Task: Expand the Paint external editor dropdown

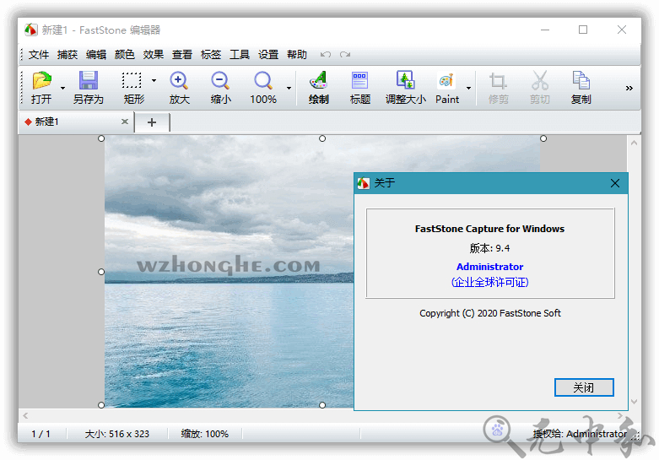Action: (468, 88)
